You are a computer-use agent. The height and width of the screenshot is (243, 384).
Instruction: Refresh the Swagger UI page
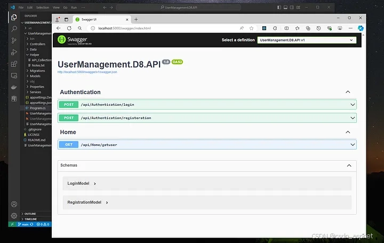[69, 28]
